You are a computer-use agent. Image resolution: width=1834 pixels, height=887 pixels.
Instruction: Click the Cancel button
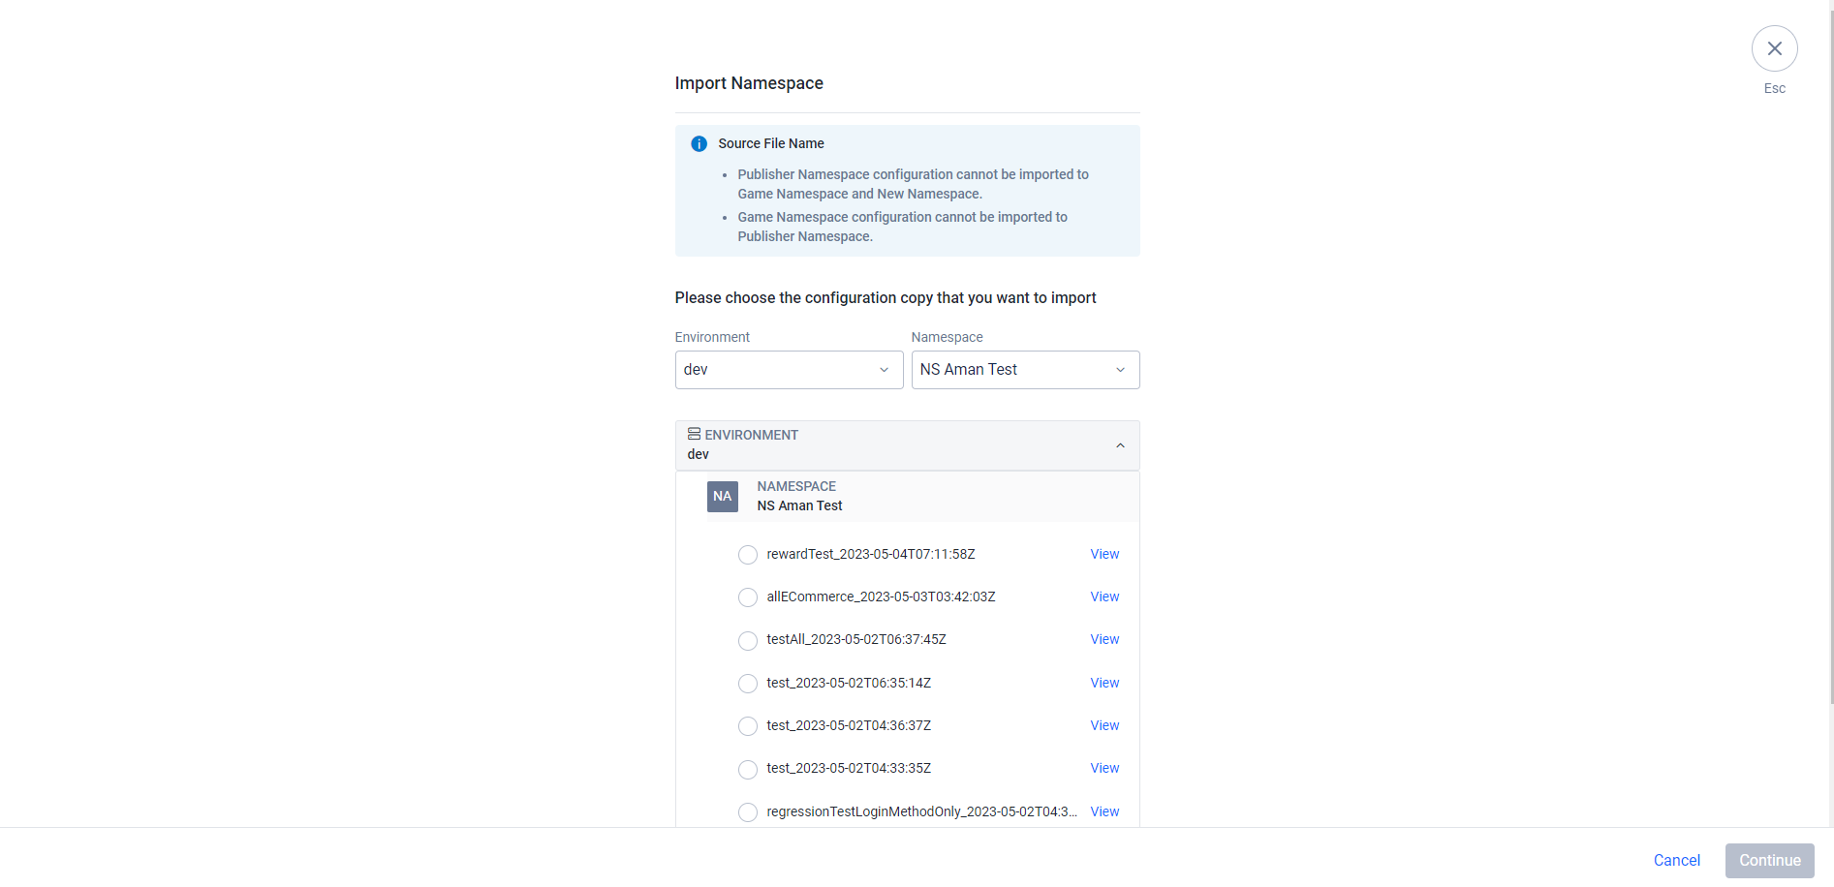click(1676, 860)
